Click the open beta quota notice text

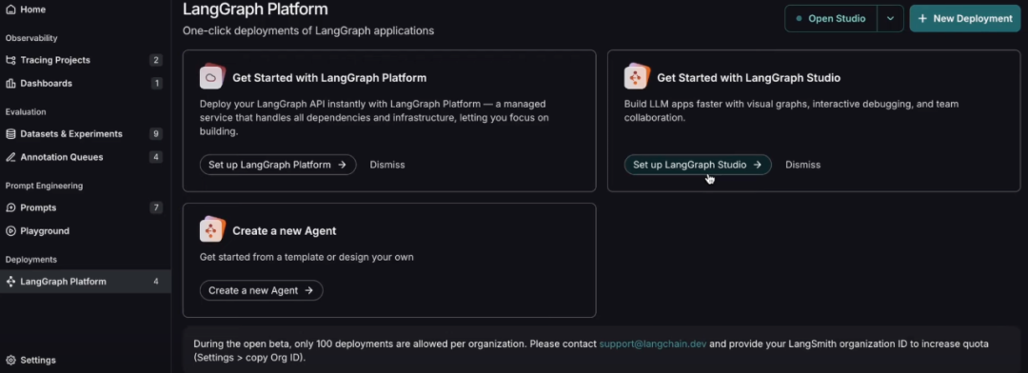(591, 351)
